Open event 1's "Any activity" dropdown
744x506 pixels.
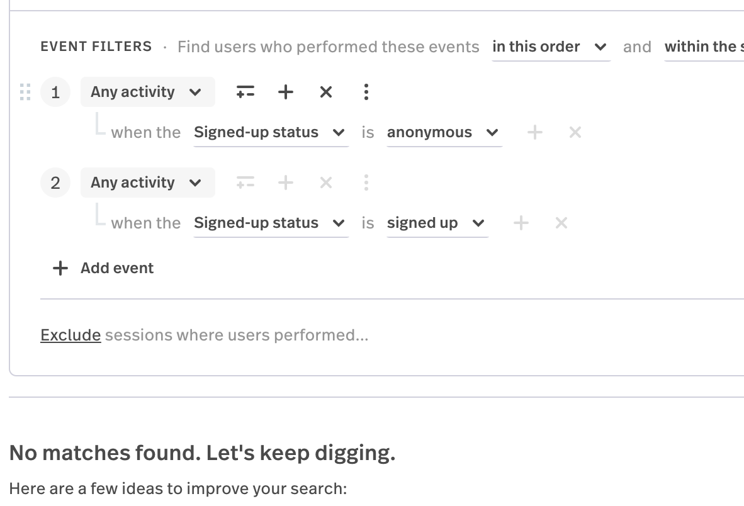[x=147, y=92]
